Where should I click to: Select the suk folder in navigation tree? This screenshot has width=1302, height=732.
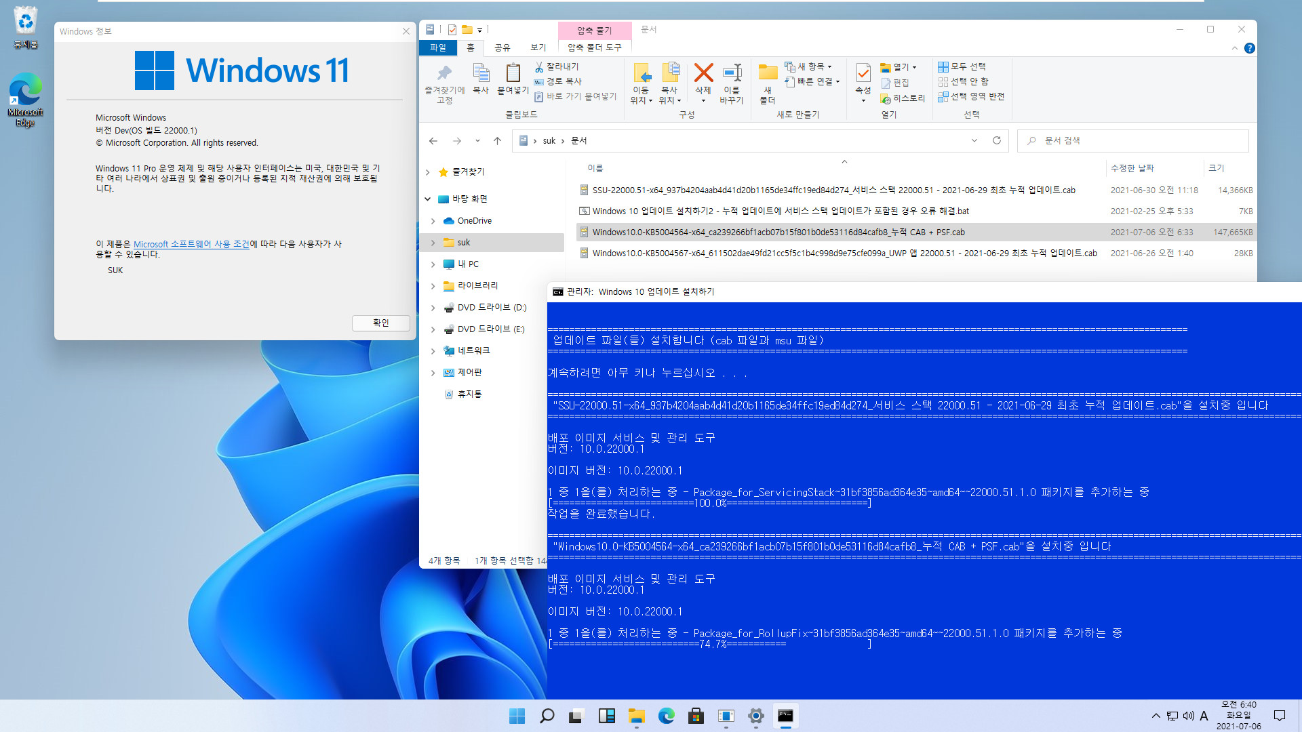[x=464, y=243]
